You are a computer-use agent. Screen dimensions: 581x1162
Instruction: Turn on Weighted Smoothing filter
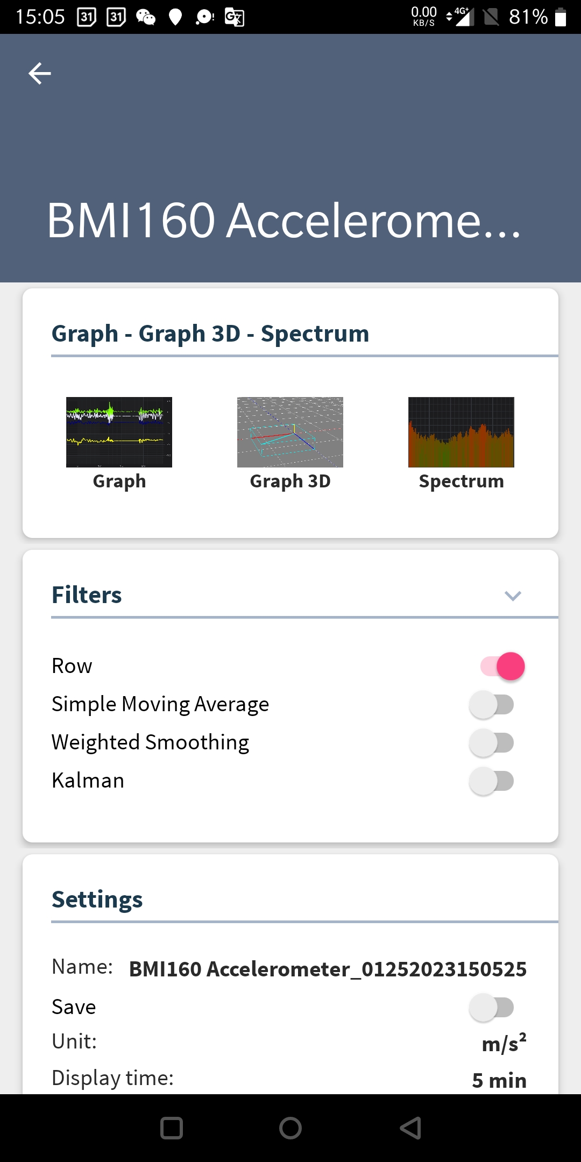(x=492, y=743)
